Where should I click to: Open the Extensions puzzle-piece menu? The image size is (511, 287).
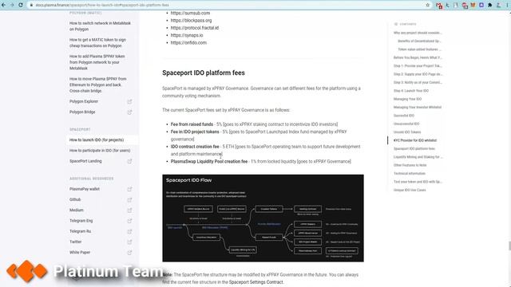pos(489,6)
